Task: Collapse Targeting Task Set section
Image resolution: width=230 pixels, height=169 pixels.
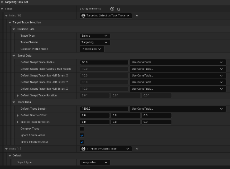Action: pos(2,2)
